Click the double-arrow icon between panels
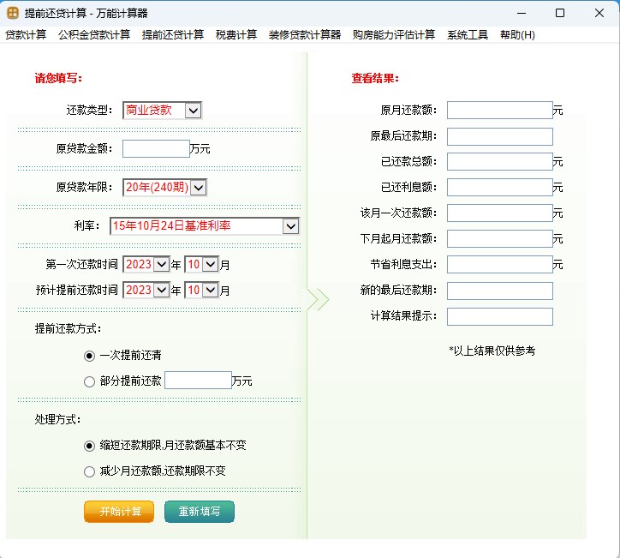 click(x=318, y=299)
